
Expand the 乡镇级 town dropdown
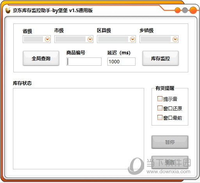pos(159,39)
